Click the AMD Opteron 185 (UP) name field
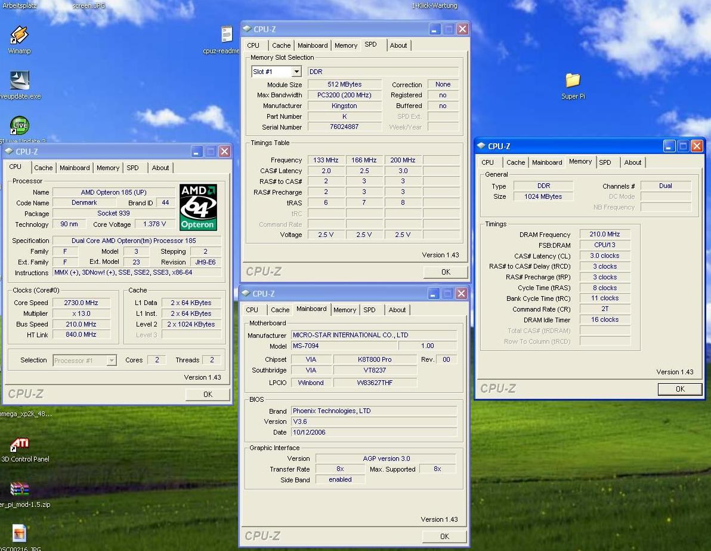This screenshot has height=551, width=711. point(114,192)
